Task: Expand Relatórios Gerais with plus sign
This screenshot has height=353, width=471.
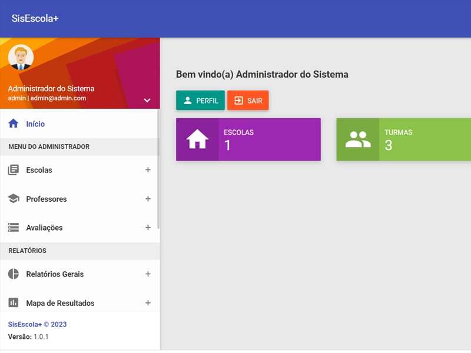Action: 148,274
